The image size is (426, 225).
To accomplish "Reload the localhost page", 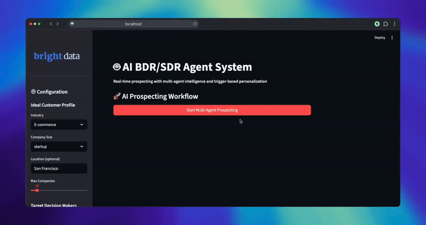I will click(x=195, y=24).
